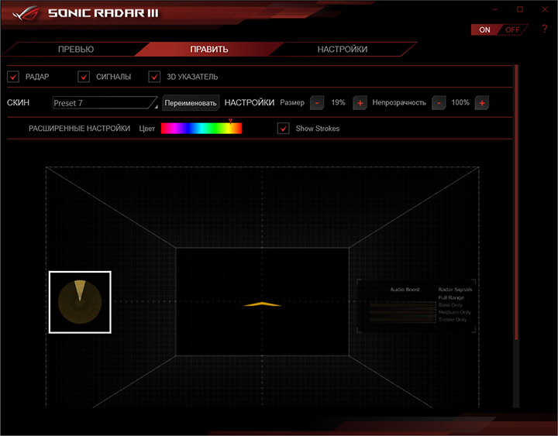Screen dimensions: 558x436
Task: Close the Sonic Radar III window
Action: pyautogui.click(x=545, y=9)
